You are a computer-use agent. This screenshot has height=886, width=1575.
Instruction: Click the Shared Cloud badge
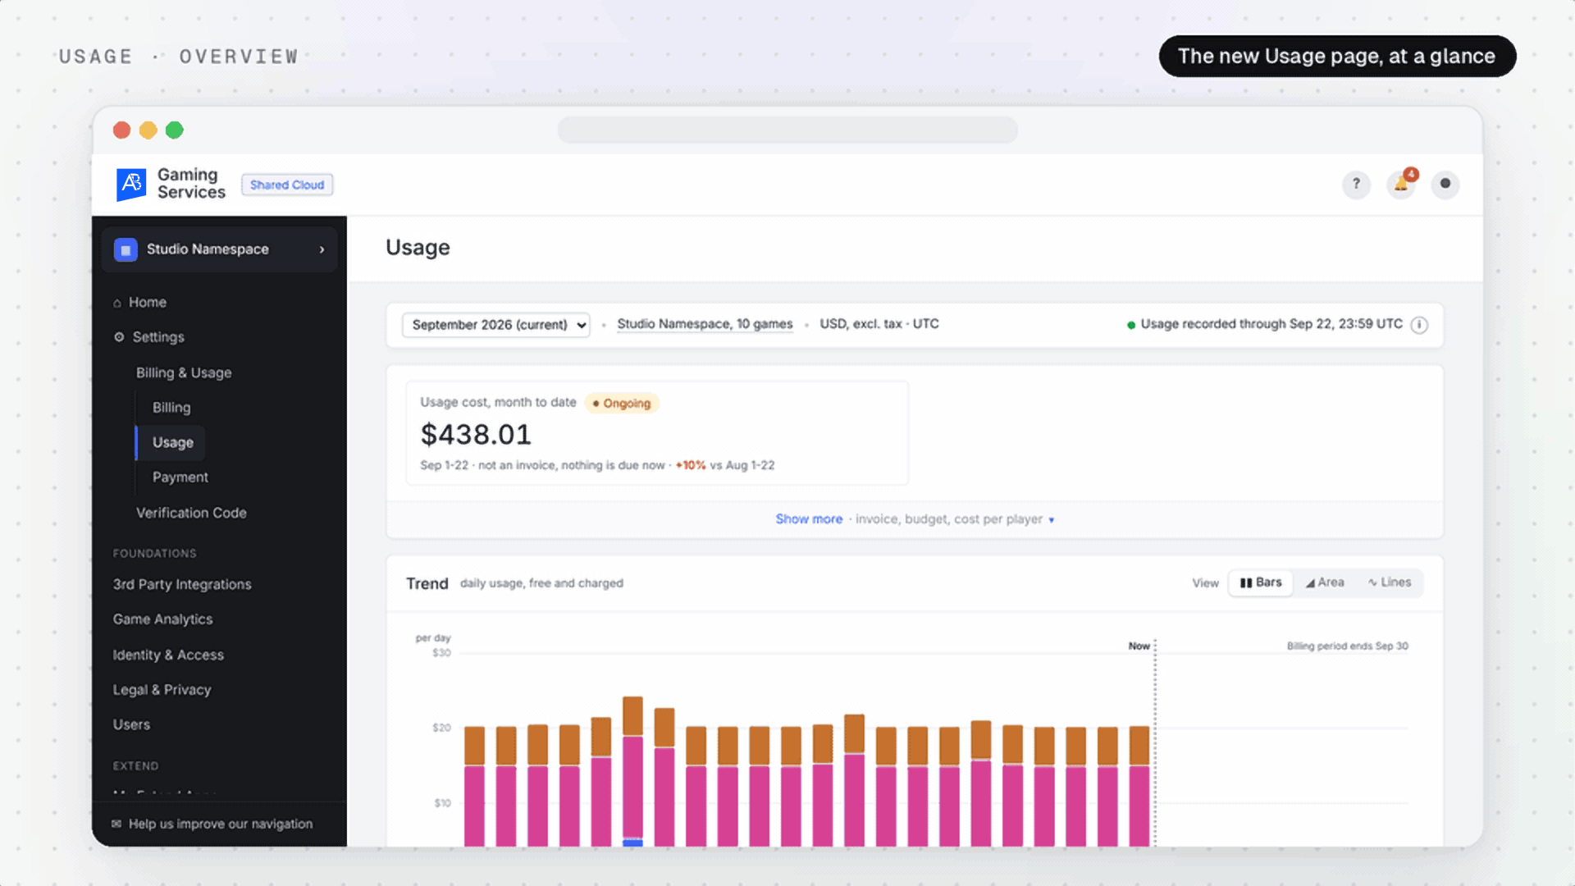(x=287, y=185)
